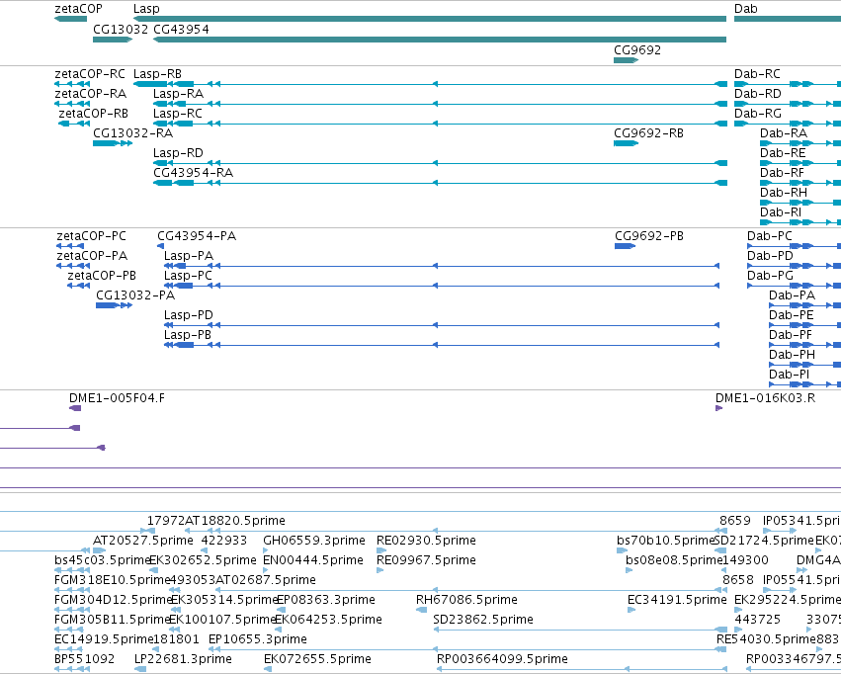Click the Lasp-RD transcript label

[178, 153]
